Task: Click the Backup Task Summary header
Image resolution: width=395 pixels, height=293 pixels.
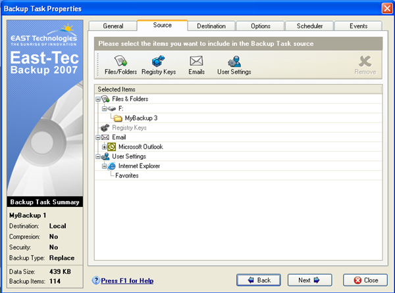Action: click(x=45, y=202)
